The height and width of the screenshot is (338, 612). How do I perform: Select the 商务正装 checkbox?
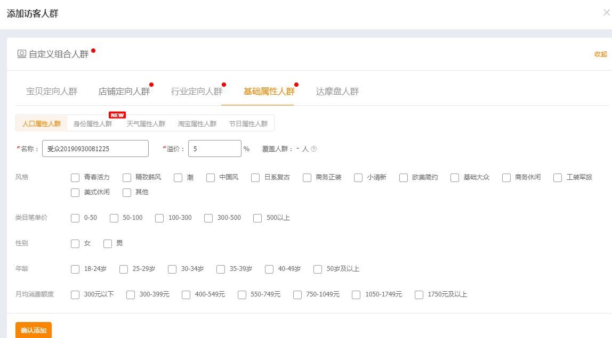tap(307, 178)
